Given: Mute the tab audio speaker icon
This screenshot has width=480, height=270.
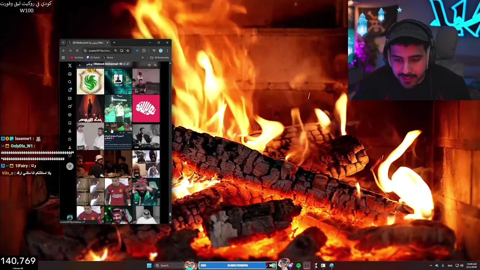Looking at the screenshot, I should 137,51.
